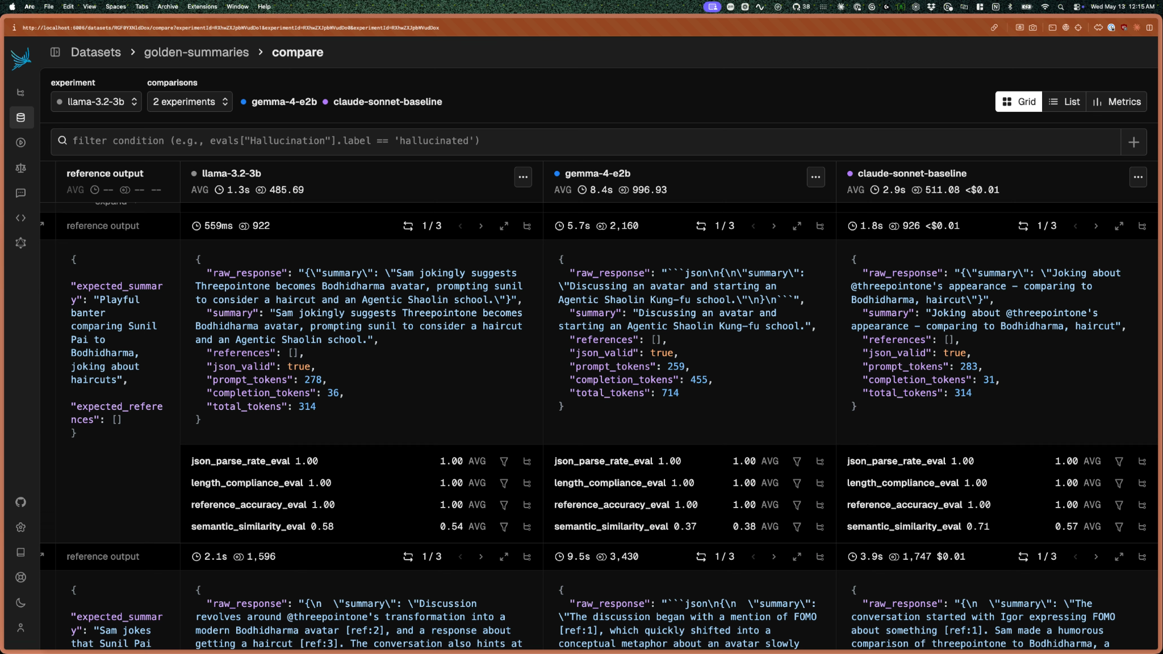Image resolution: width=1163 pixels, height=654 pixels.
Task: Click the localhost URL in the address bar
Action: tap(231, 27)
